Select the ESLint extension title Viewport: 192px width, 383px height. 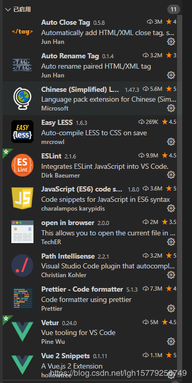[51, 156]
